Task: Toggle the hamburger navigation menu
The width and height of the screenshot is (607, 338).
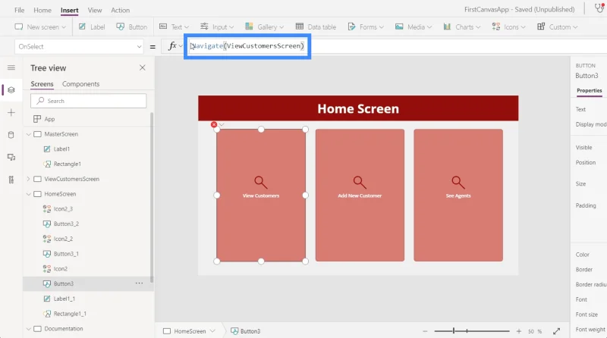Action: coord(11,67)
